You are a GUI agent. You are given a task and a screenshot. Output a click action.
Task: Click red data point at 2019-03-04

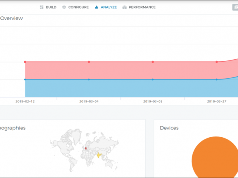(89, 62)
